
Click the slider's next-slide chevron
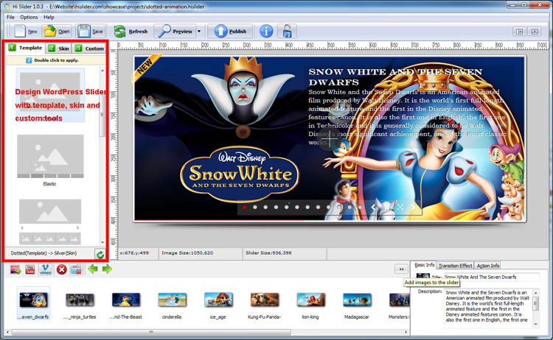coord(414,208)
